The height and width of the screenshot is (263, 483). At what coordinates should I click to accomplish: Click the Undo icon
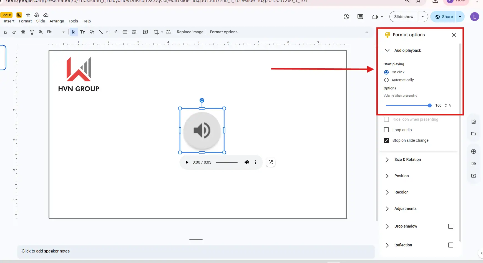click(5, 32)
